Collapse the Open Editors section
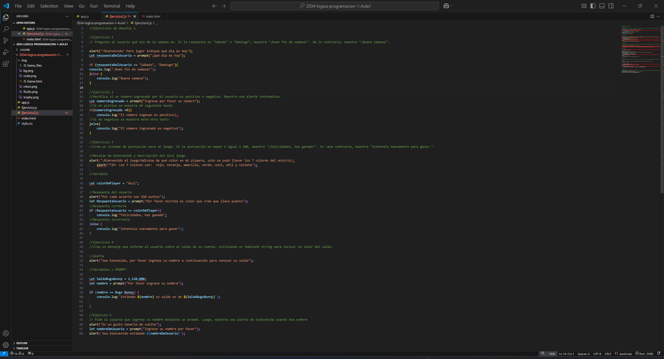 [x=26, y=23]
